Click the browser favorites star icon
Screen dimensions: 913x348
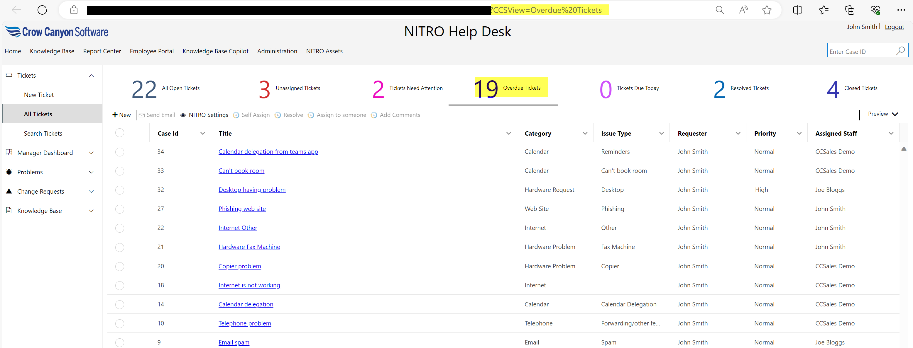click(x=767, y=10)
